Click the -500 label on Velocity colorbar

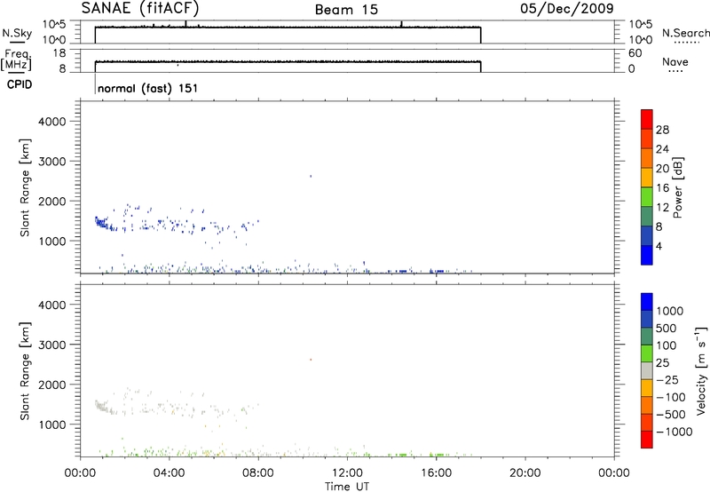[671, 415]
